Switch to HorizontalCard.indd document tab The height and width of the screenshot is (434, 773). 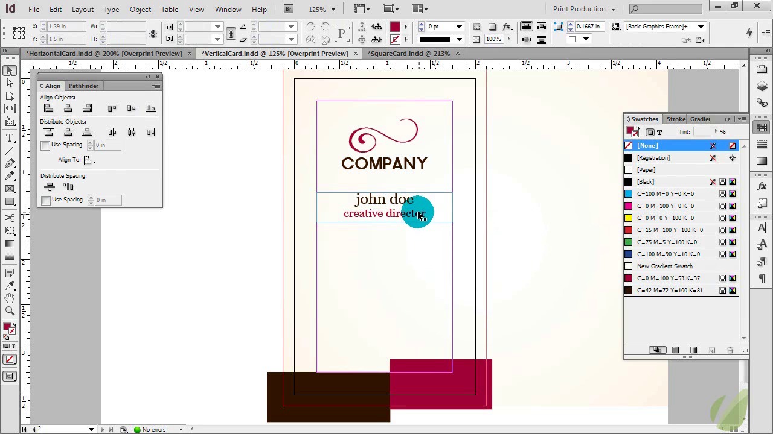[x=103, y=54]
